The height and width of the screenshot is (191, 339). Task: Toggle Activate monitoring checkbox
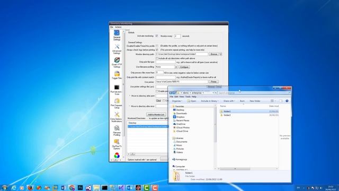(157, 36)
